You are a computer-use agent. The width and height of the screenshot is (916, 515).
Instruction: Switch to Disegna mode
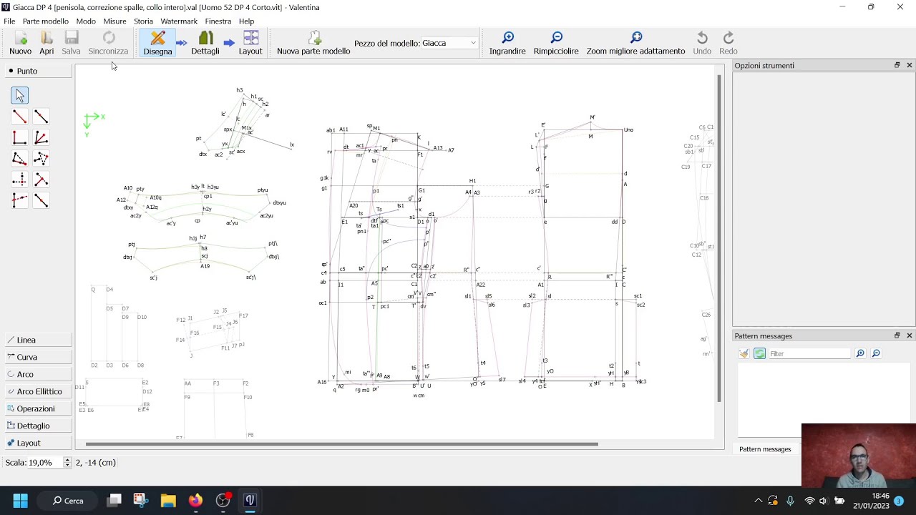pos(157,43)
